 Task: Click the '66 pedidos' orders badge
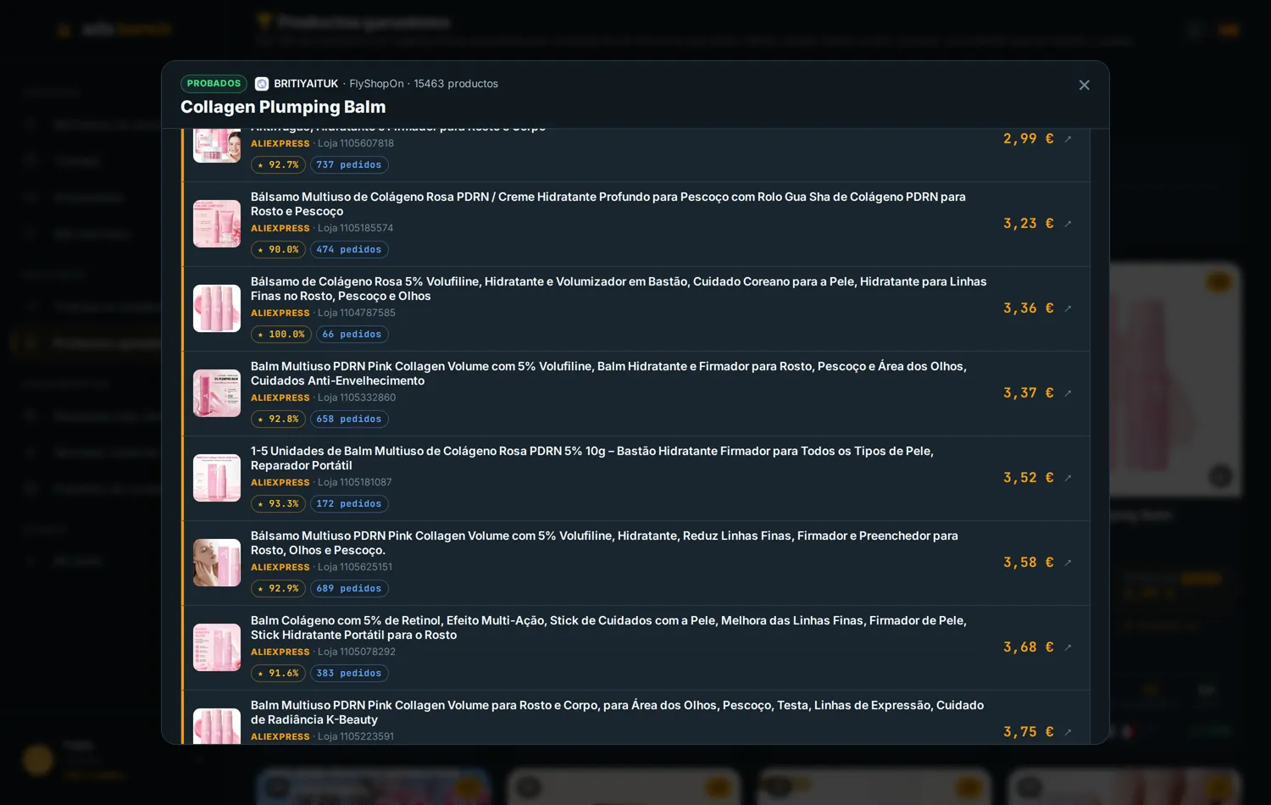(x=352, y=335)
